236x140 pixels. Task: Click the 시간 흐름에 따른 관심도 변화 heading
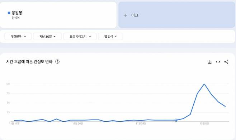[29, 62]
